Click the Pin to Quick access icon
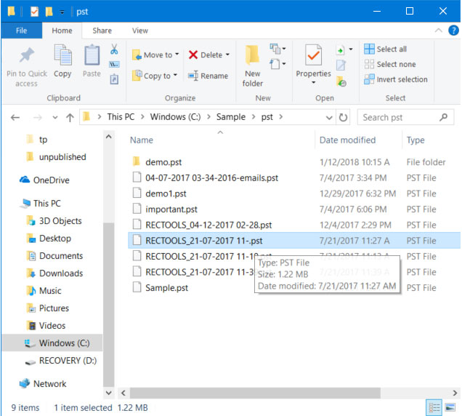This screenshot has width=462, height=416. (27, 55)
